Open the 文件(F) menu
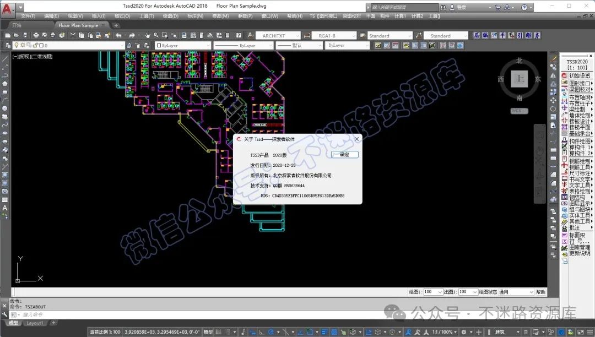This screenshot has width=595, height=337. [28, 16]
